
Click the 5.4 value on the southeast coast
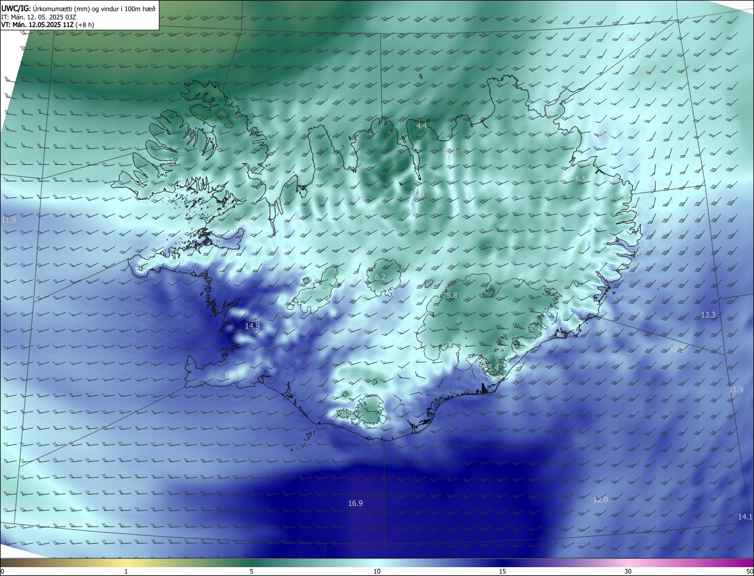pyautogui.click(x=492, y=369)
